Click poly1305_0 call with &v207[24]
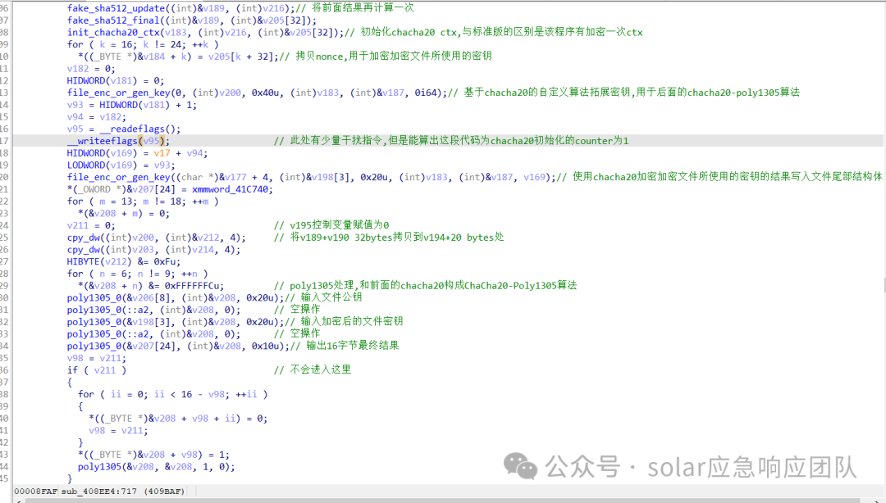886x503 pixels. [178, 346]
